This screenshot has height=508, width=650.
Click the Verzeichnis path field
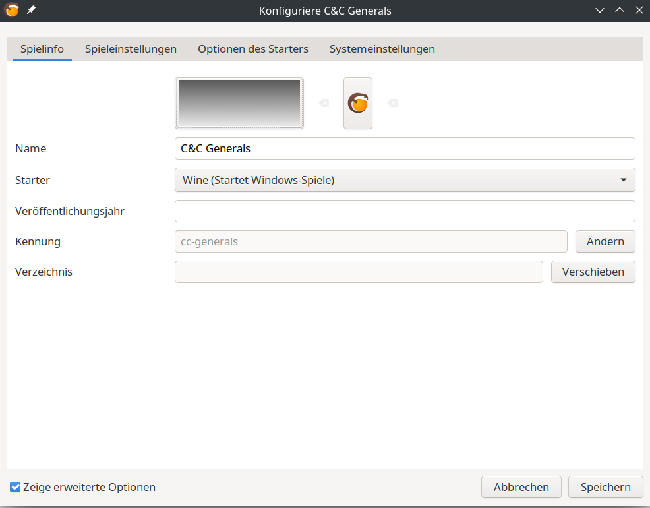tap(359, 272)
